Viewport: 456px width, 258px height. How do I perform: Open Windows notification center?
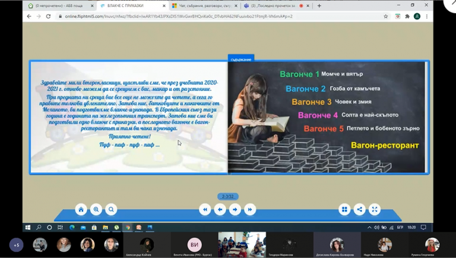click(423, 228)
